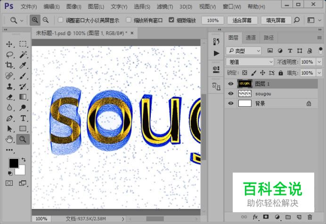Create a new layer group

pos(288,217)
